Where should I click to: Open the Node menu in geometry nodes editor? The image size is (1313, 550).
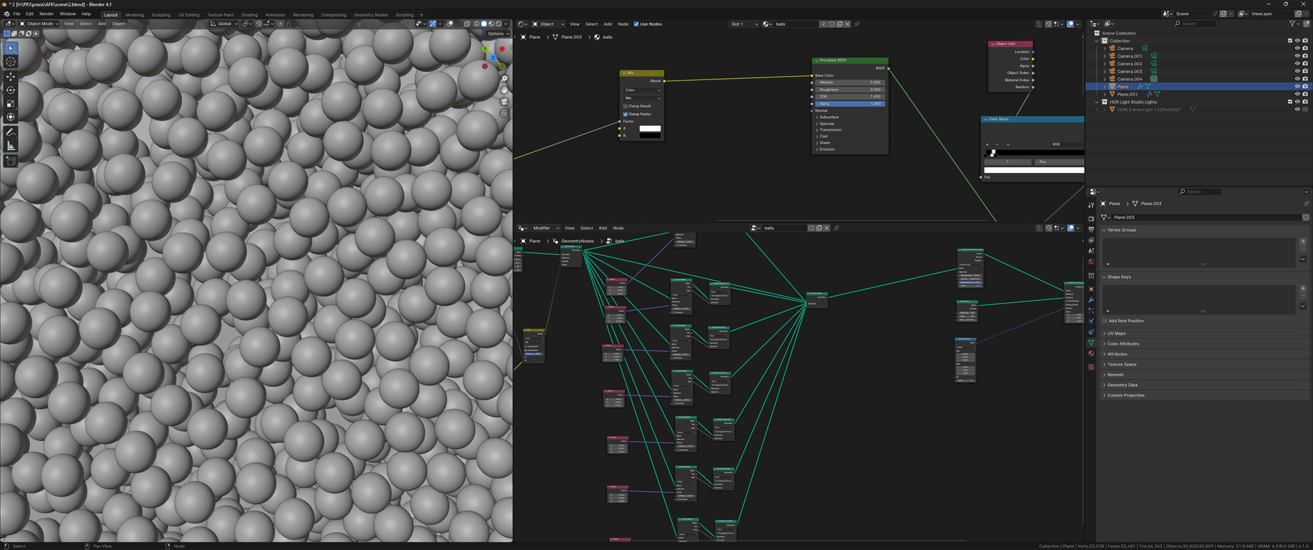pyautogui.click(x=618, y=228)
